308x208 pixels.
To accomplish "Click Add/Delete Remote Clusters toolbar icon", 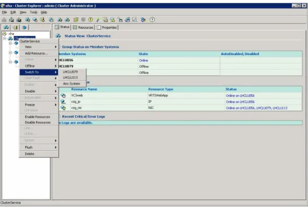I will 120,19.
